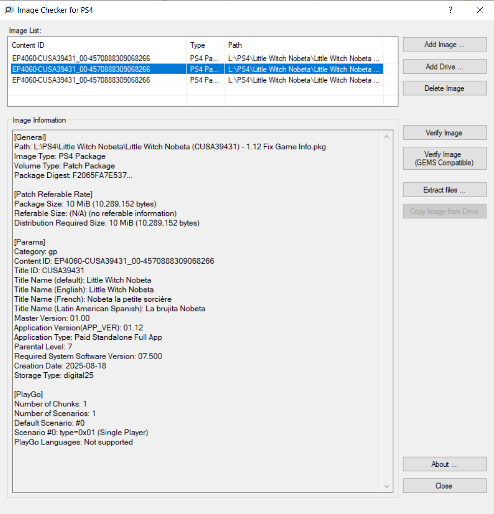Click the Add Image button
Viewport: 494px width, 514px height.
(445, 44)
